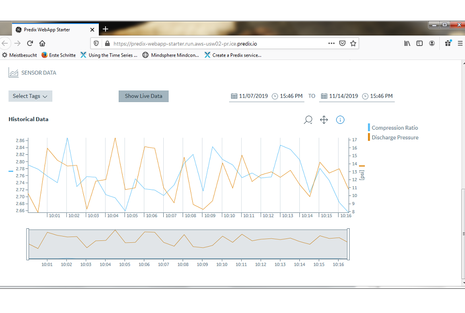Click the start time clock icon
The image size is (465, 313).
tap(275, 96)
